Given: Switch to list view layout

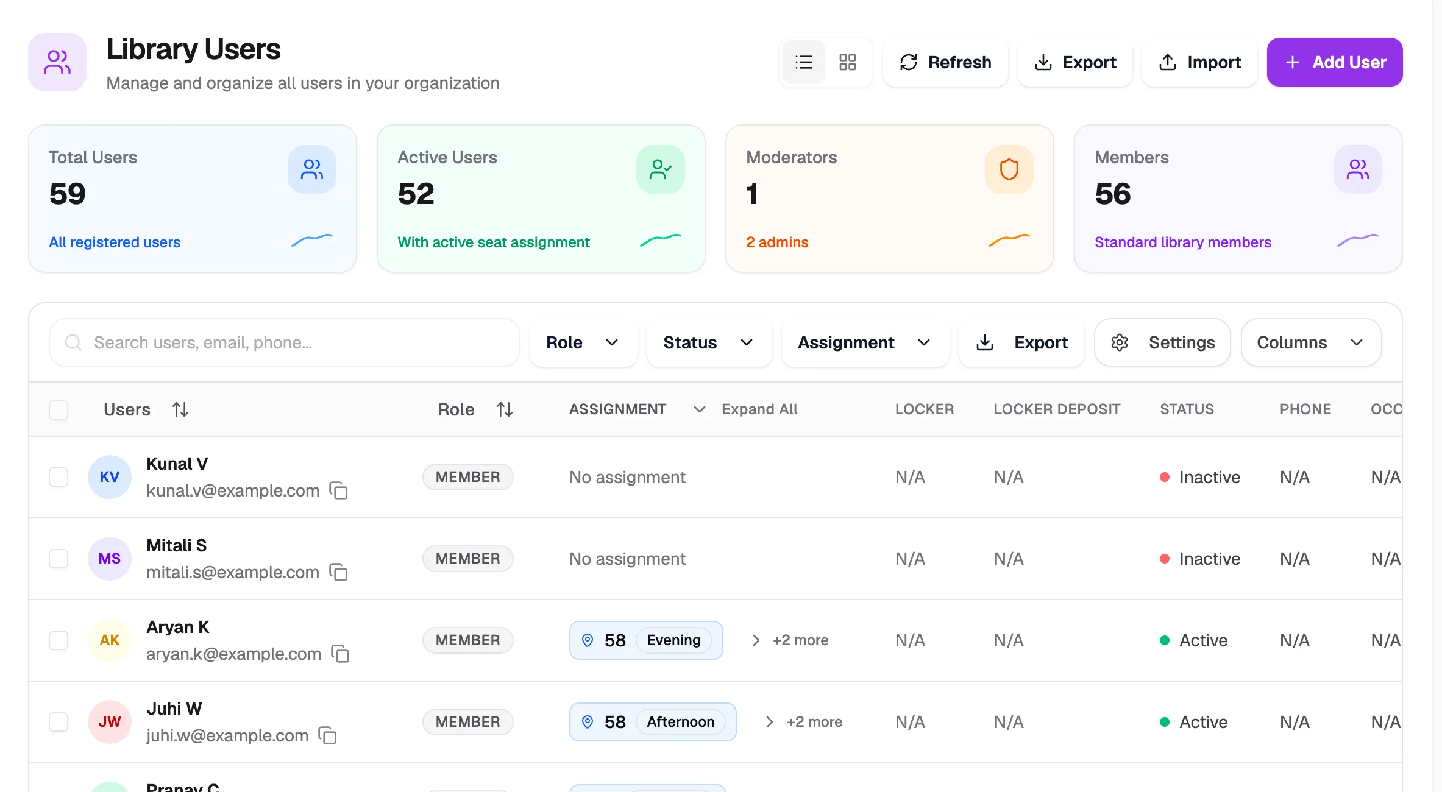Looking at the screenshot, I should (804, 62).
